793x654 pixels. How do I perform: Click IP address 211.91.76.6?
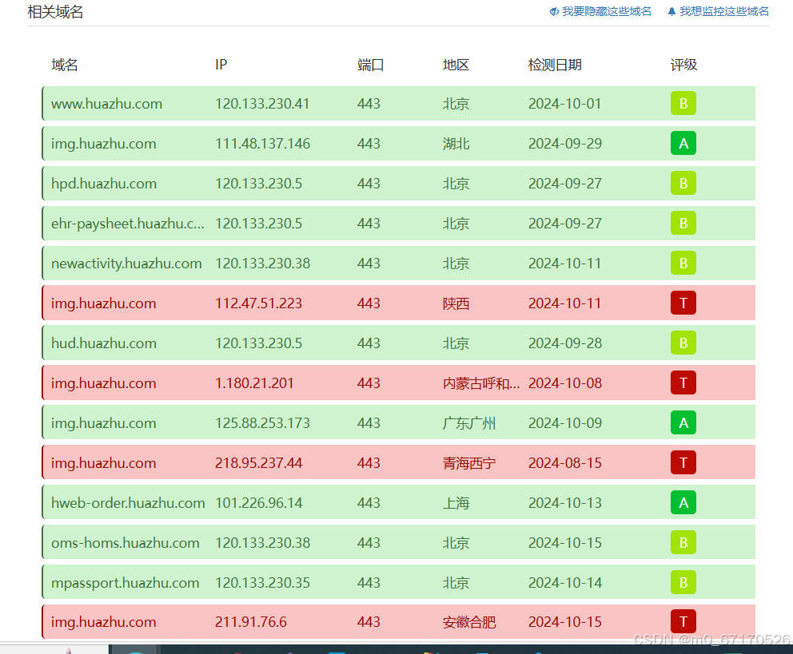pyautogui.click(x=251, y=622)
